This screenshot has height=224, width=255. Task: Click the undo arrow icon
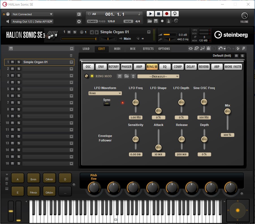coord(220,48)
